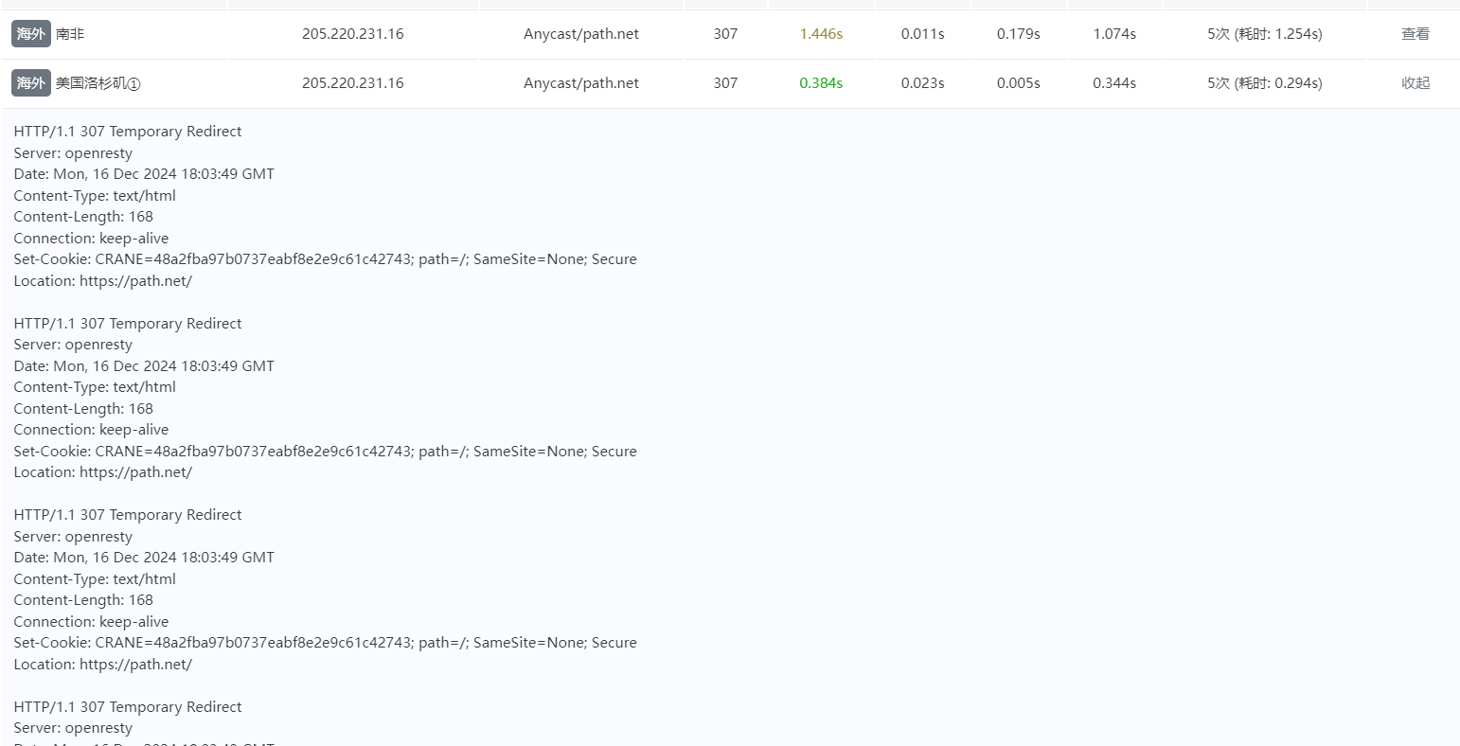1460x746 pixels.
Task: Click the 5次 (耗时: 0.294s) redirect count
Action: click(x=1264, y=83)
